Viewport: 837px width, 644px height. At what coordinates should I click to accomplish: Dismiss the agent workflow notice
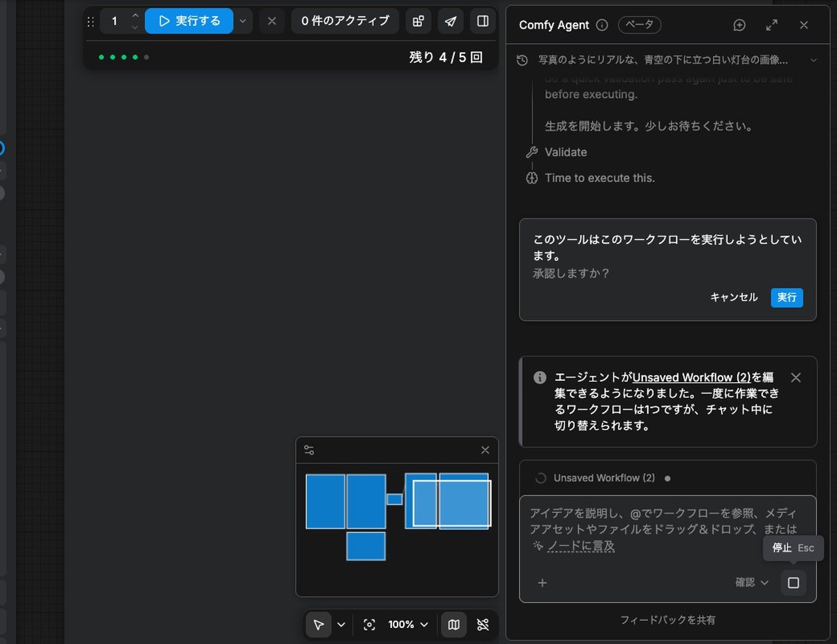pos(796,377)
